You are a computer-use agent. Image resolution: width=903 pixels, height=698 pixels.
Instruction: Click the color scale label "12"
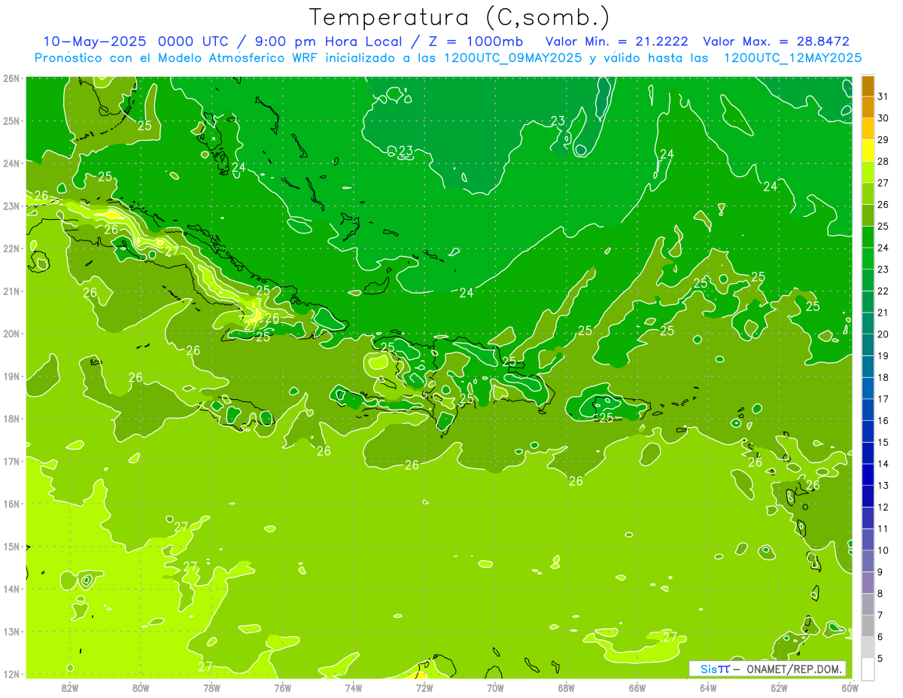tap(883, 507)
